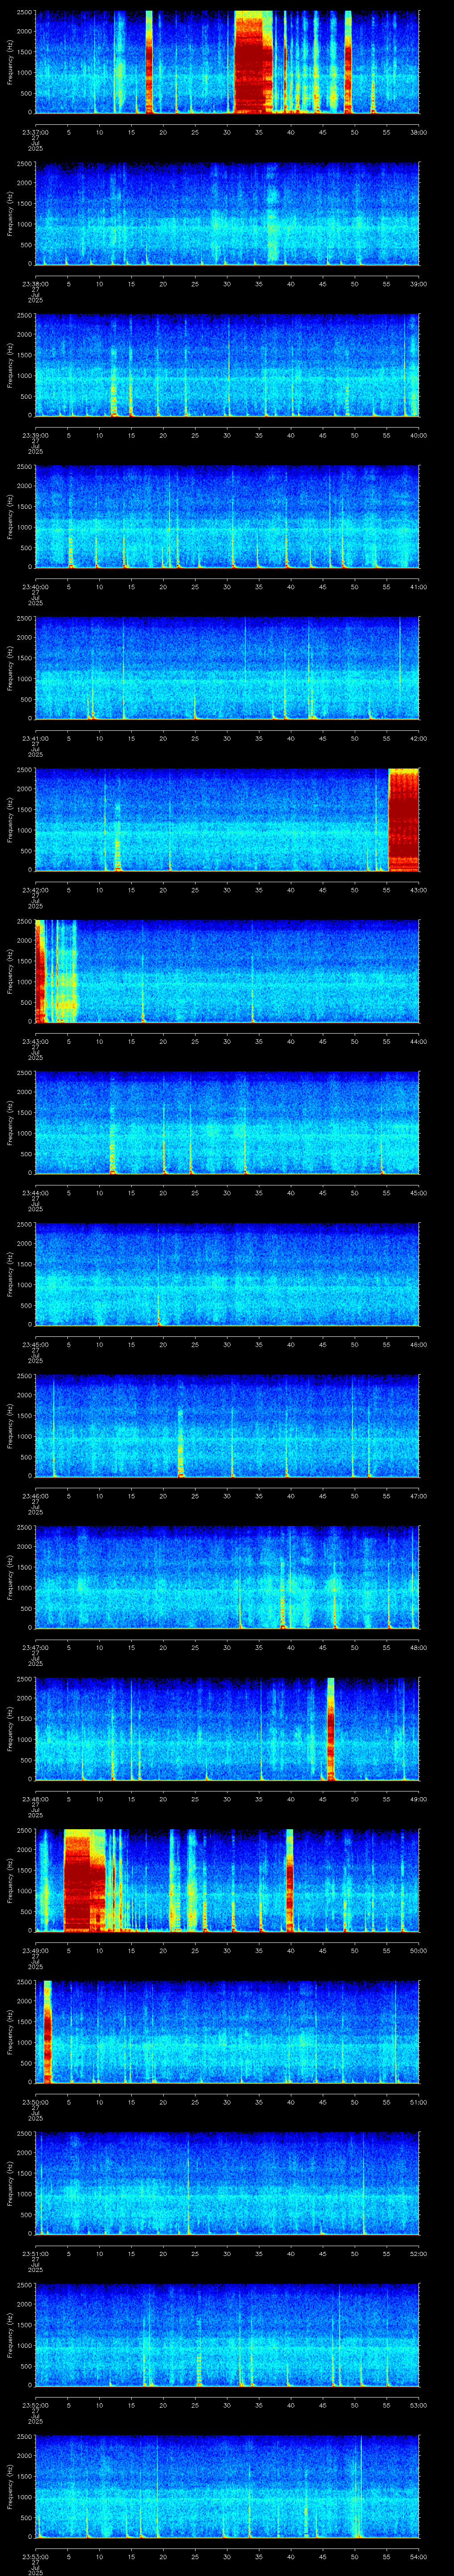Click the spectrogram panel starting at 23:43:00
The height and width of the screenshot is (2576, 454).
click(227, 971)
